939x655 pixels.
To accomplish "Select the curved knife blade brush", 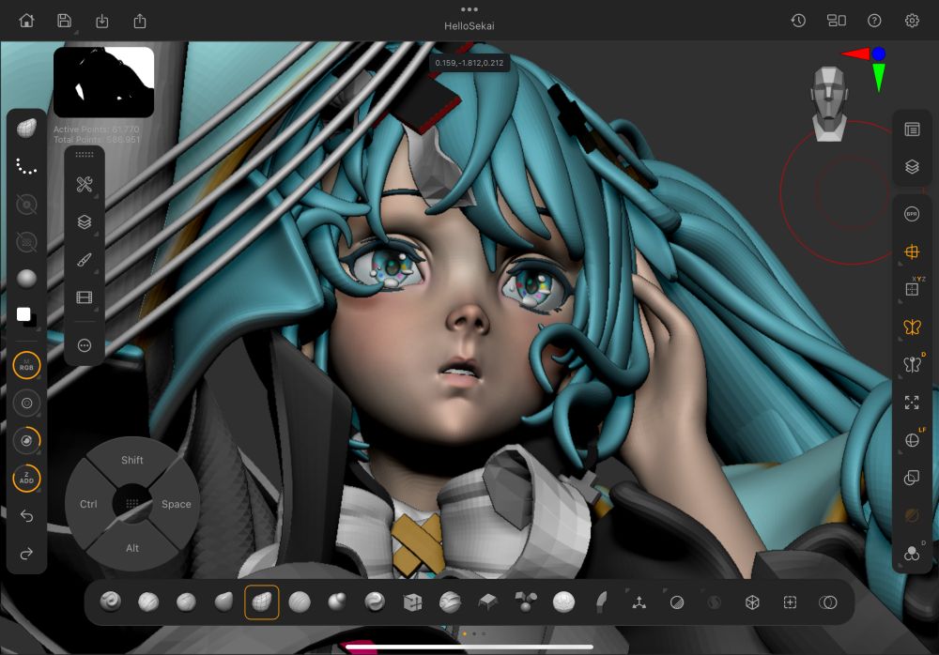I will (601, 602).
